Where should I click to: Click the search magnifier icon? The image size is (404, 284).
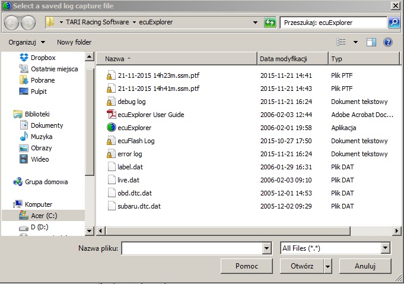[x=394, y=23]
